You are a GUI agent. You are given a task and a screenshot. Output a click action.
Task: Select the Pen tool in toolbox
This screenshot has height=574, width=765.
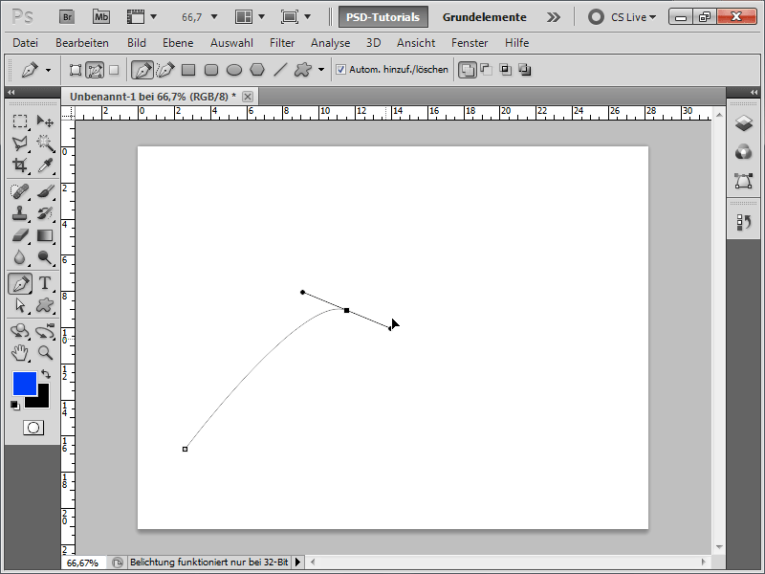pos(20,283)
